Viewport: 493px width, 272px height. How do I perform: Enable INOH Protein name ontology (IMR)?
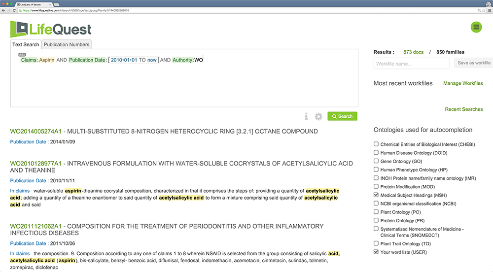coord(376,178)
